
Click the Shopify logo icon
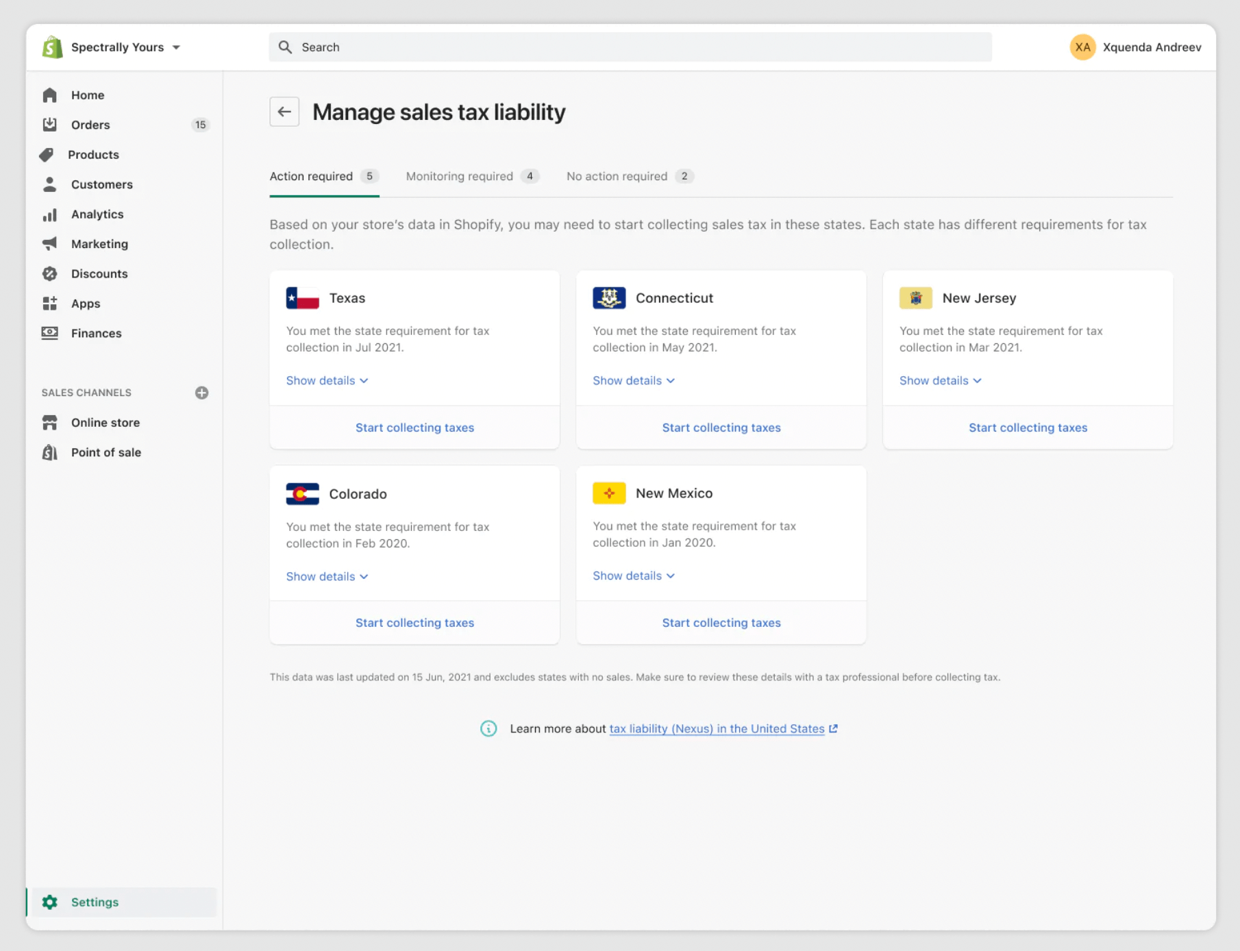pos(53,47)
